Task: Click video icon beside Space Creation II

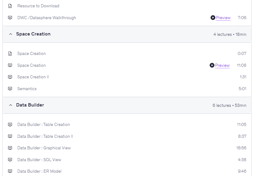Action: click(x=10, y=77)
